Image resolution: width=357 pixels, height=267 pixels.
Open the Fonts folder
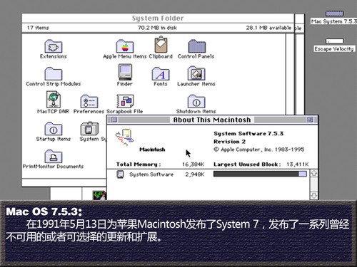[161, 74]
